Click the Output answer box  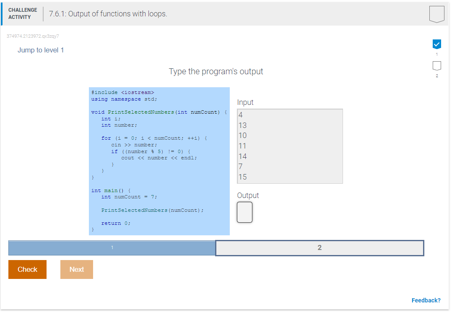pos(244,212)
